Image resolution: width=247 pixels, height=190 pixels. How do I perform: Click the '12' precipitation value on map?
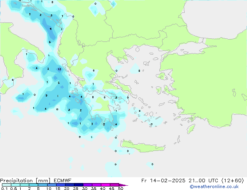tap(59, 69)
